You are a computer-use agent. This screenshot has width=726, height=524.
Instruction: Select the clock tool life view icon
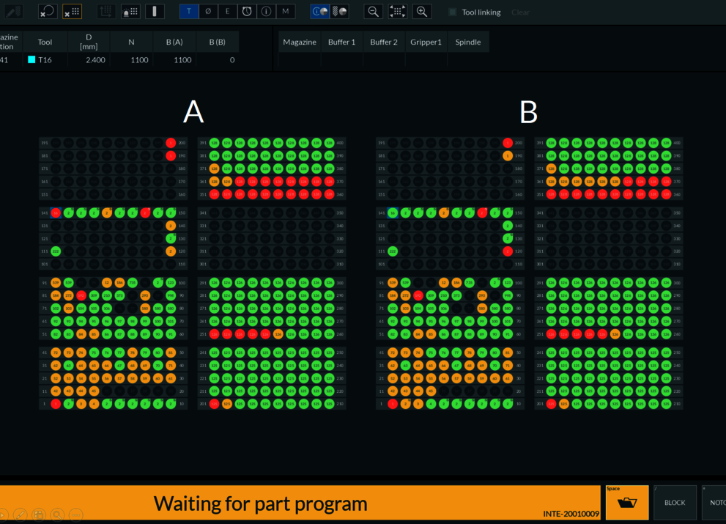point(247,12)
